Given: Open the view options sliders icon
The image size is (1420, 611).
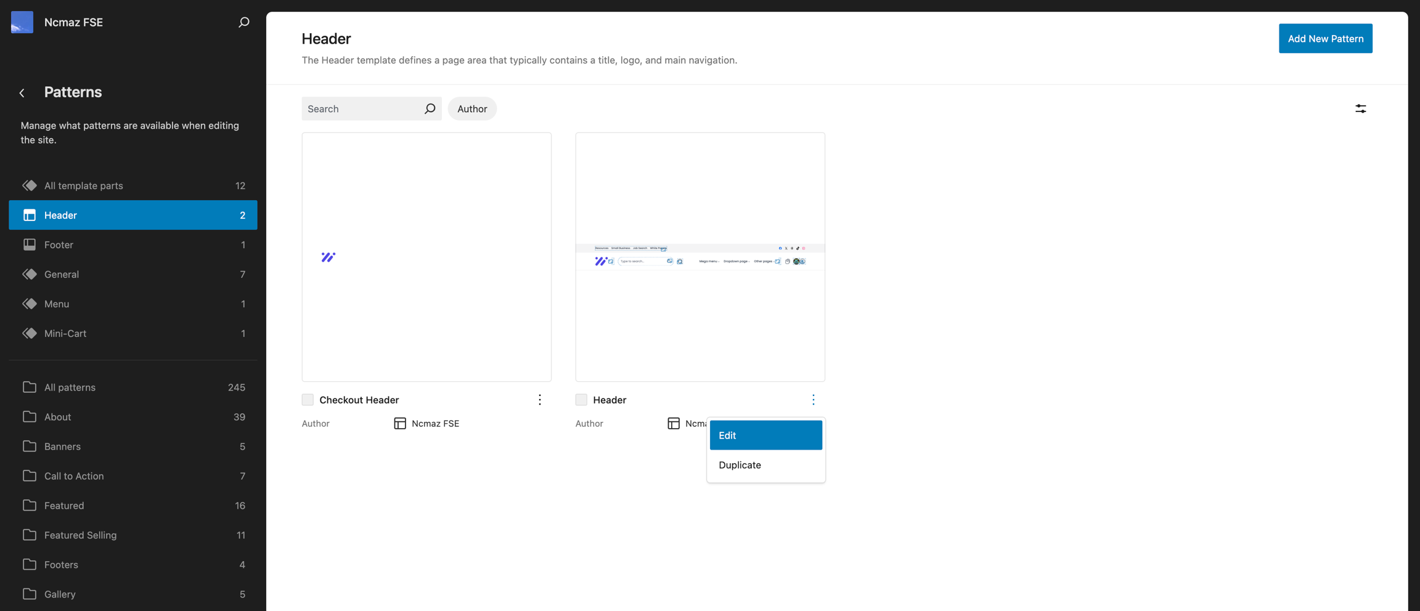Looking at the screenshot, I should (x=1360, y=109).
